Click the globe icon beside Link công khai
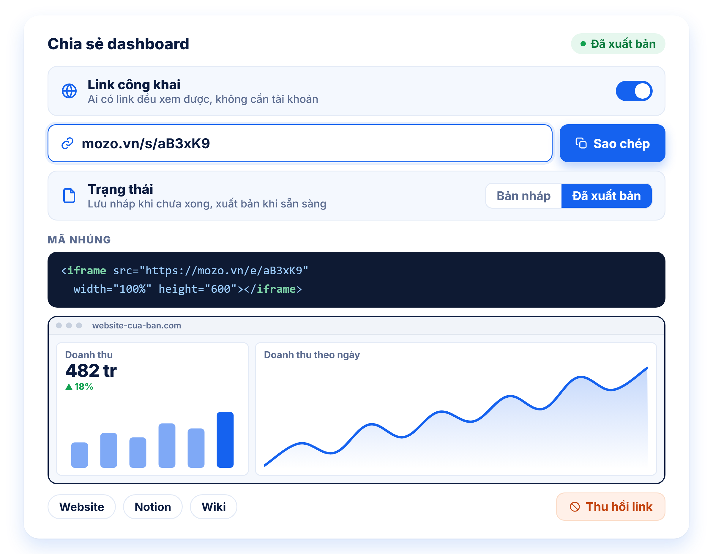Viewport: 713px width, 554px height. click(x=69, y=91)
